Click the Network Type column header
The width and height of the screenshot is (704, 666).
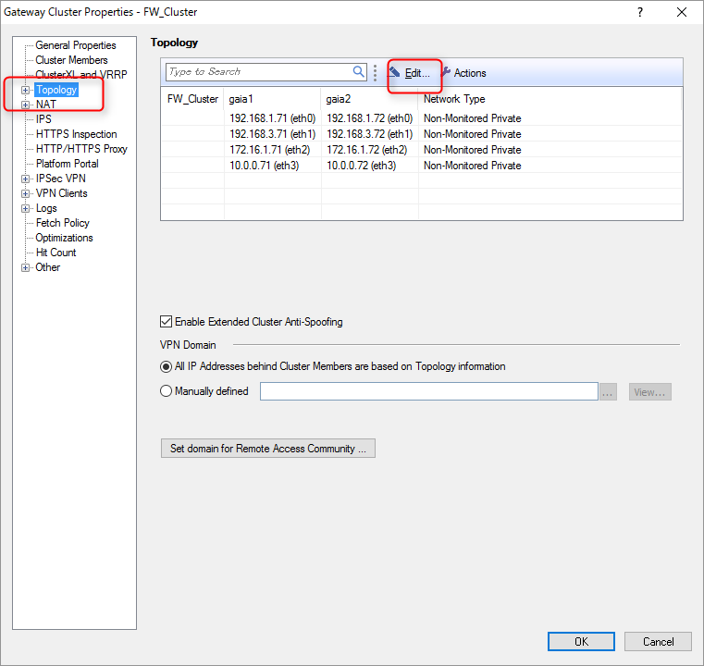[x=550, y=99]
